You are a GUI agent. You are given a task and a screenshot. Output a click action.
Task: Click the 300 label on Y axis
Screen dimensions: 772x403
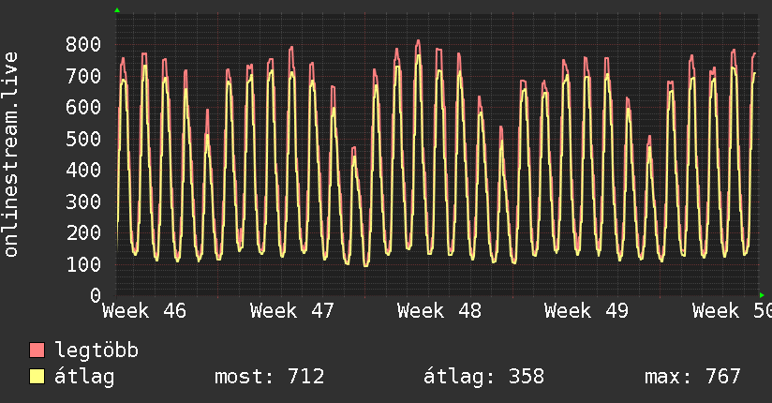point(83,201)
